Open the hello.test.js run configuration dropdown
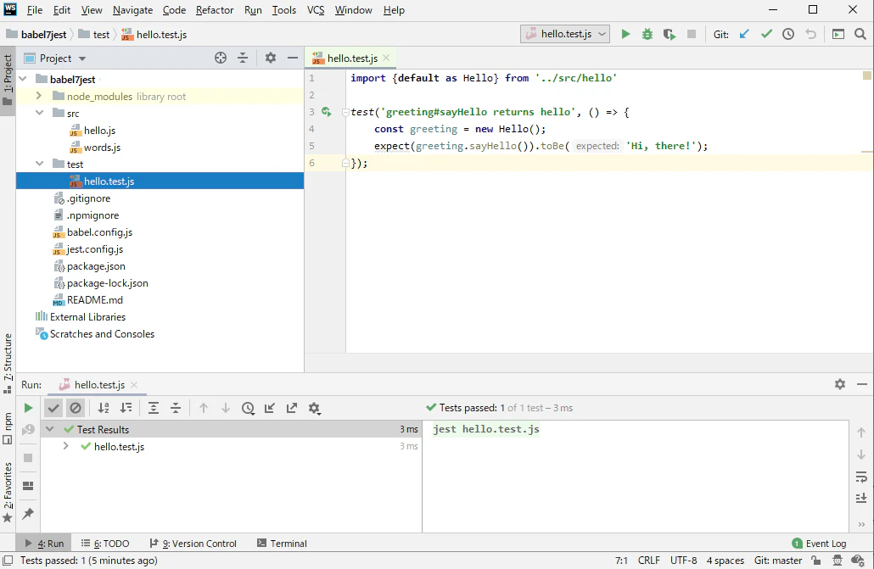Screen dimensions: 874x569 coord(565,35)
